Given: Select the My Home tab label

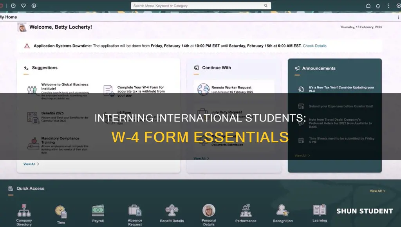Looking at the screenshot, I should 9,17.
